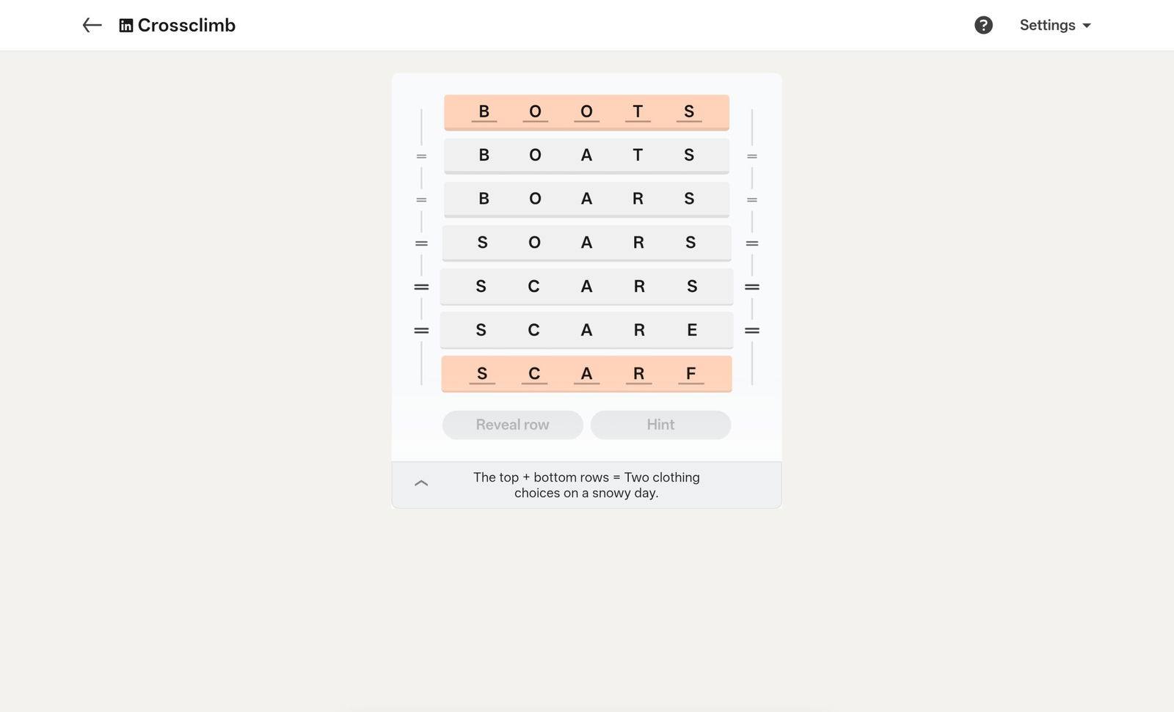Screen dimensions: 1174x712
Task: Grab the left drag handle of BOATS row
Action: (421, 156)
